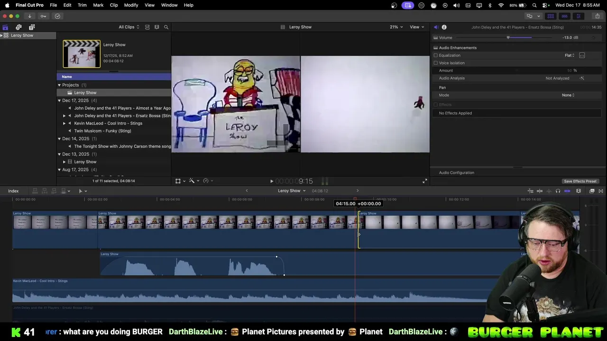This screenshot has width=607, height=341.
Task: Open the Edit menu
Action: [67, 5]
